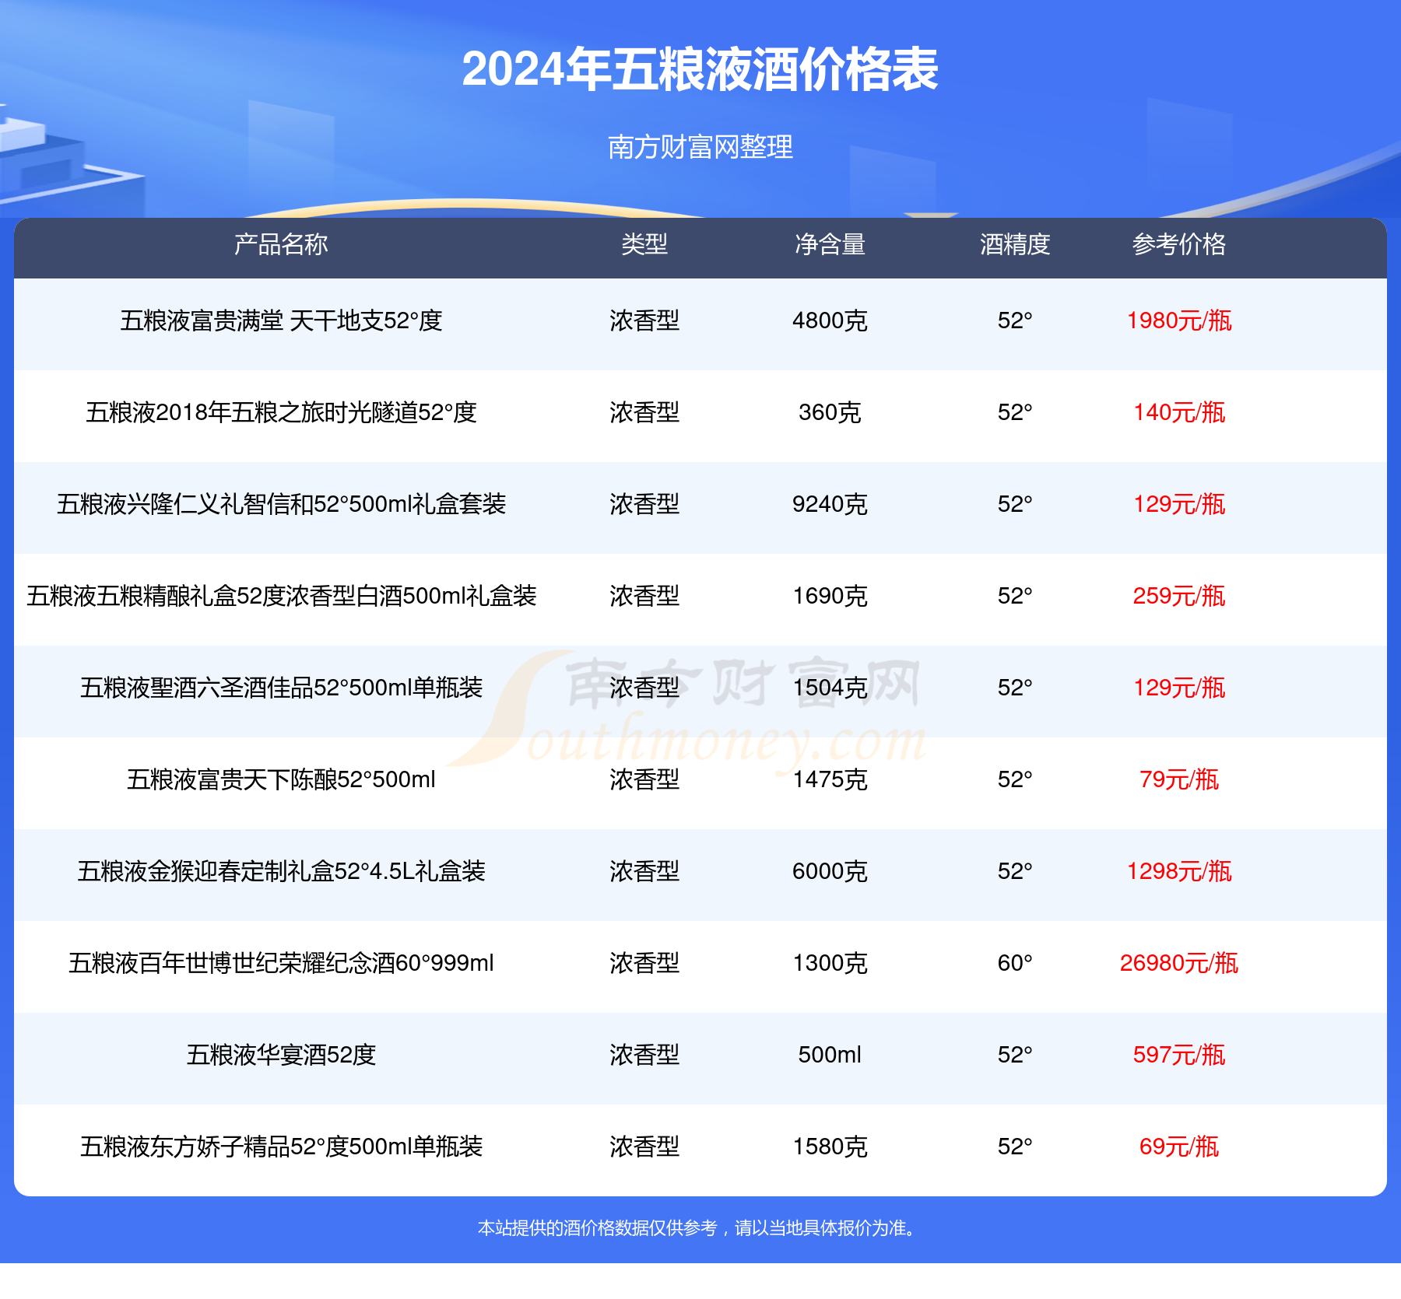
Task: Click net content 1504克
Action: point(830,688)
